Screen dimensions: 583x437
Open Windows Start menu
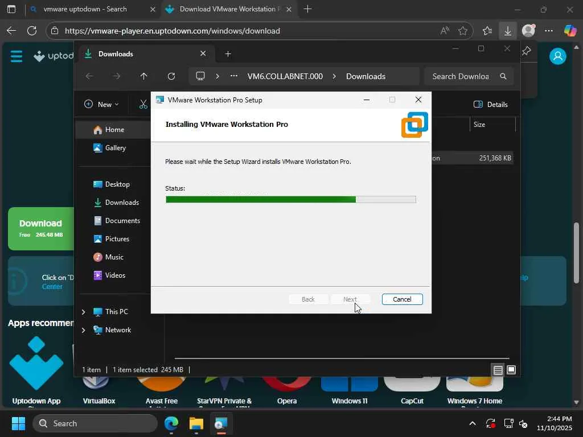(18, 423)
